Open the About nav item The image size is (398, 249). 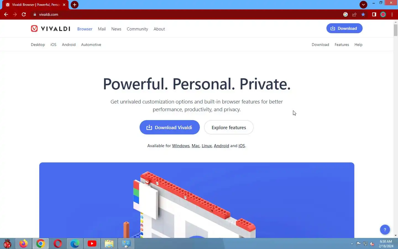[159, 29]
